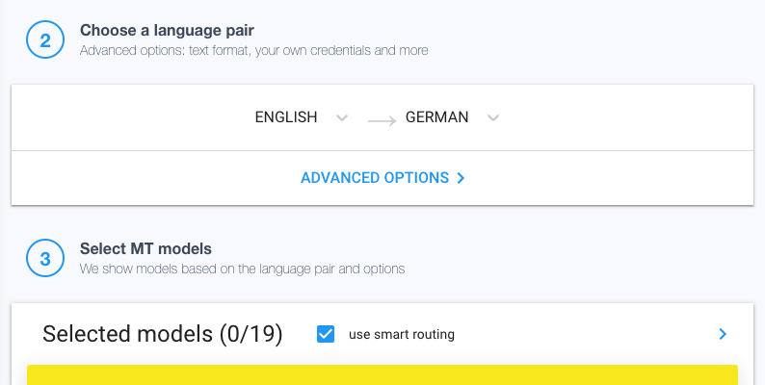
Task: Open the ENGLISH source language selector
Action: pyautogui.click(x=286, y=117)
